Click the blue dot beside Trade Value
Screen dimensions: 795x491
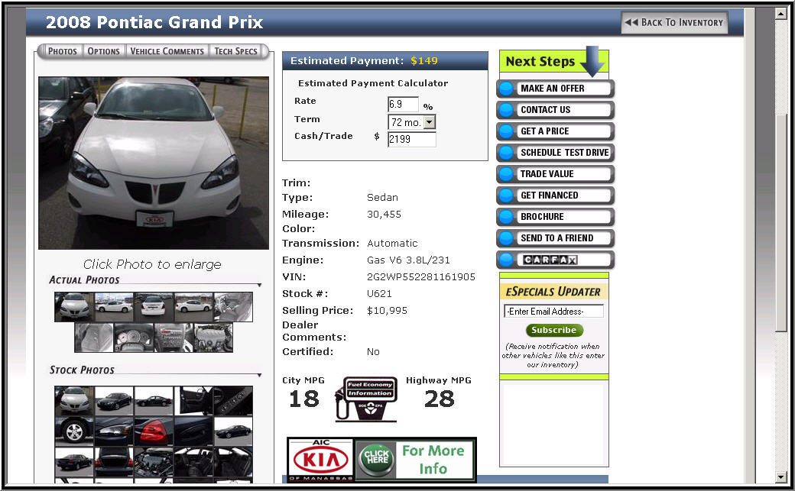(x=506, y=174)
